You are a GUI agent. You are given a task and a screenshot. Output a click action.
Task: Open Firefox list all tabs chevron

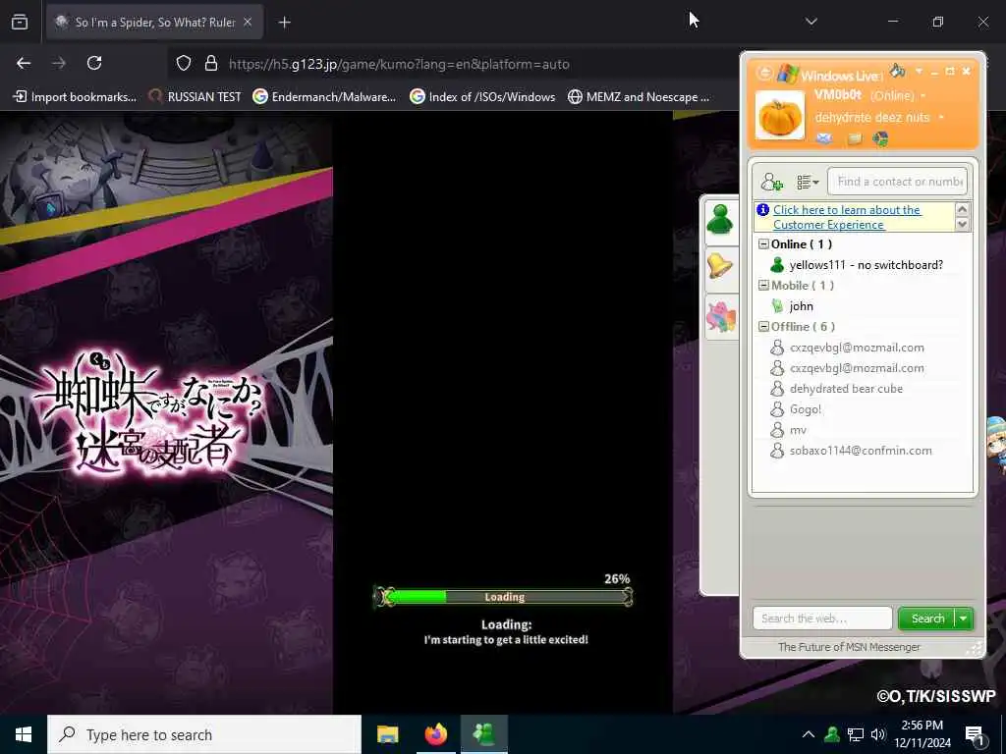[810, 22]
